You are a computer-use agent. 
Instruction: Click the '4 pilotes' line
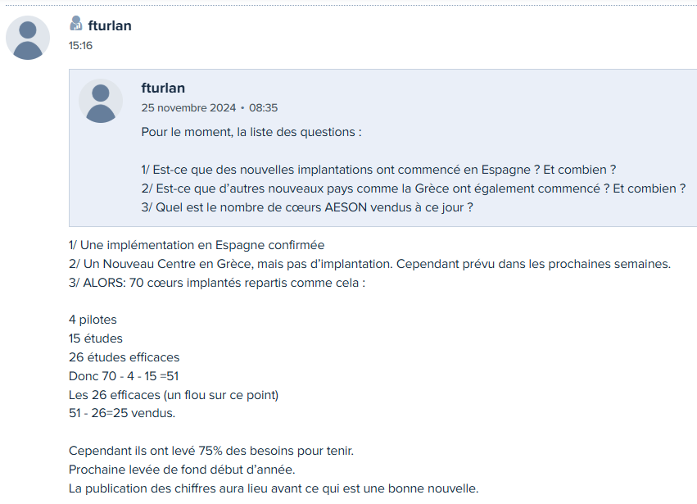[93, 320]
